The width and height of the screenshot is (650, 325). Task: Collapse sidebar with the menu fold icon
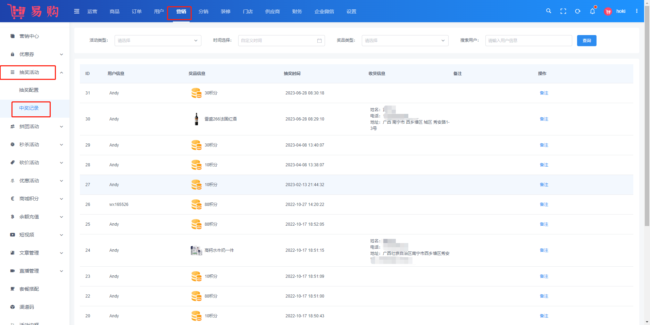coord(77,11)
